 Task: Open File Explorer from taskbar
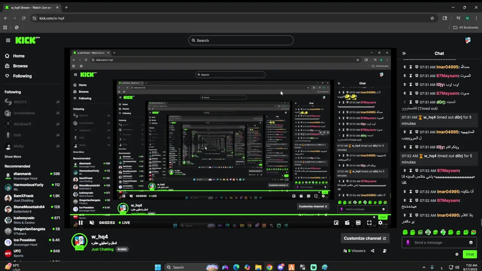point(258,267)
